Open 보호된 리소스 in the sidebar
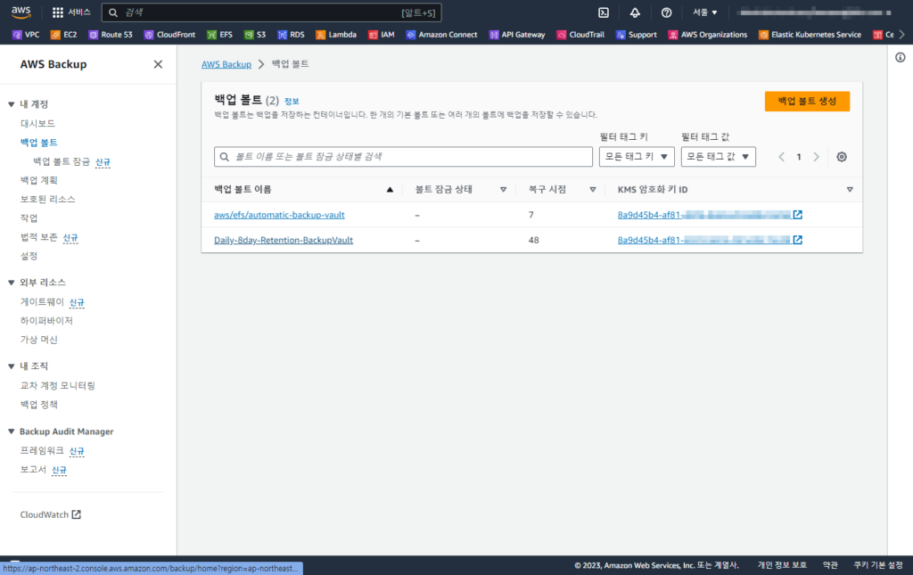 (x=48, y=199)
